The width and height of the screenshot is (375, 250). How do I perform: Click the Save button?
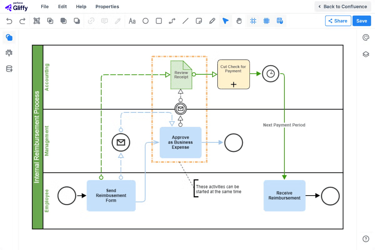(362, 21)
